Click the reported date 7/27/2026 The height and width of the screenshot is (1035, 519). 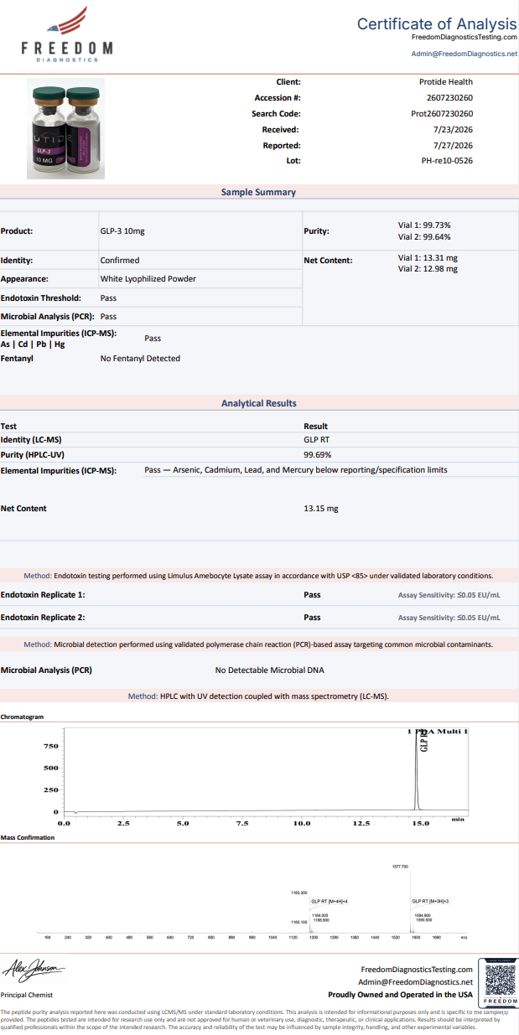(x=454, y=145)
